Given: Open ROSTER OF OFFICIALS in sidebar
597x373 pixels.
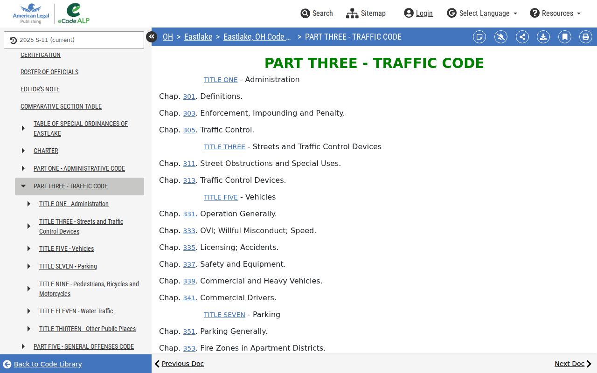Looking at the screenshot, I should 49,72.
